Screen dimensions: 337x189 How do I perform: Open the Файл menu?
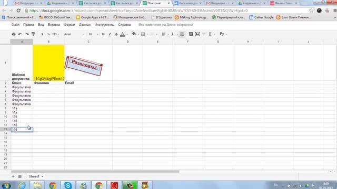tap(15, 25)
